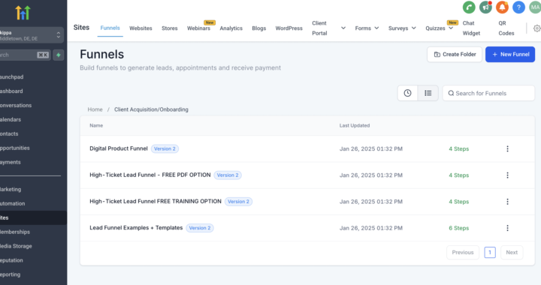Open the WordPress tab
This screenshot has height=285, width=541.
tap(289, 28)
